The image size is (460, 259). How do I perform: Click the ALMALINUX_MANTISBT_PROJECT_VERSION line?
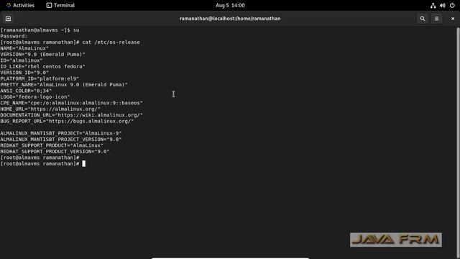(x=61, y=139)
